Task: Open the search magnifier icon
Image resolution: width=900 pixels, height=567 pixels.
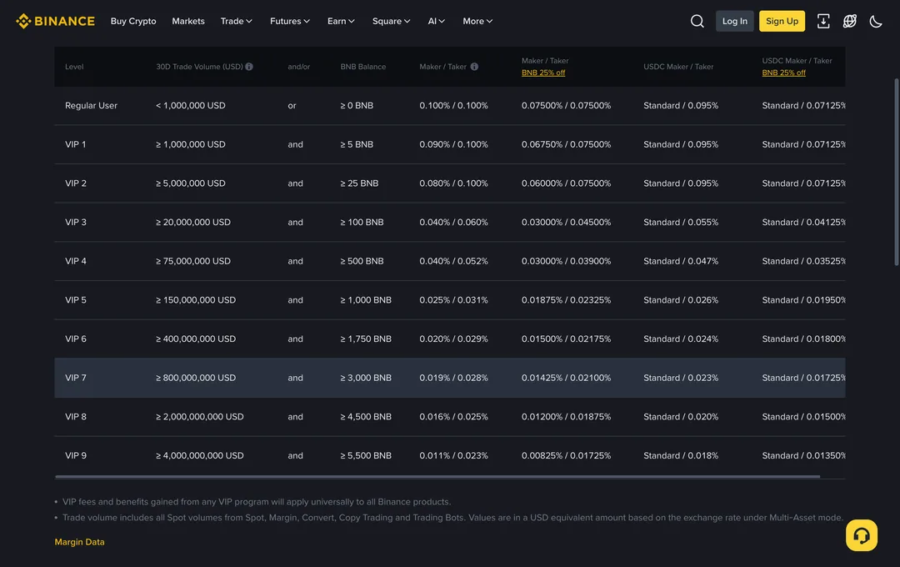Action: coord(697,21)
